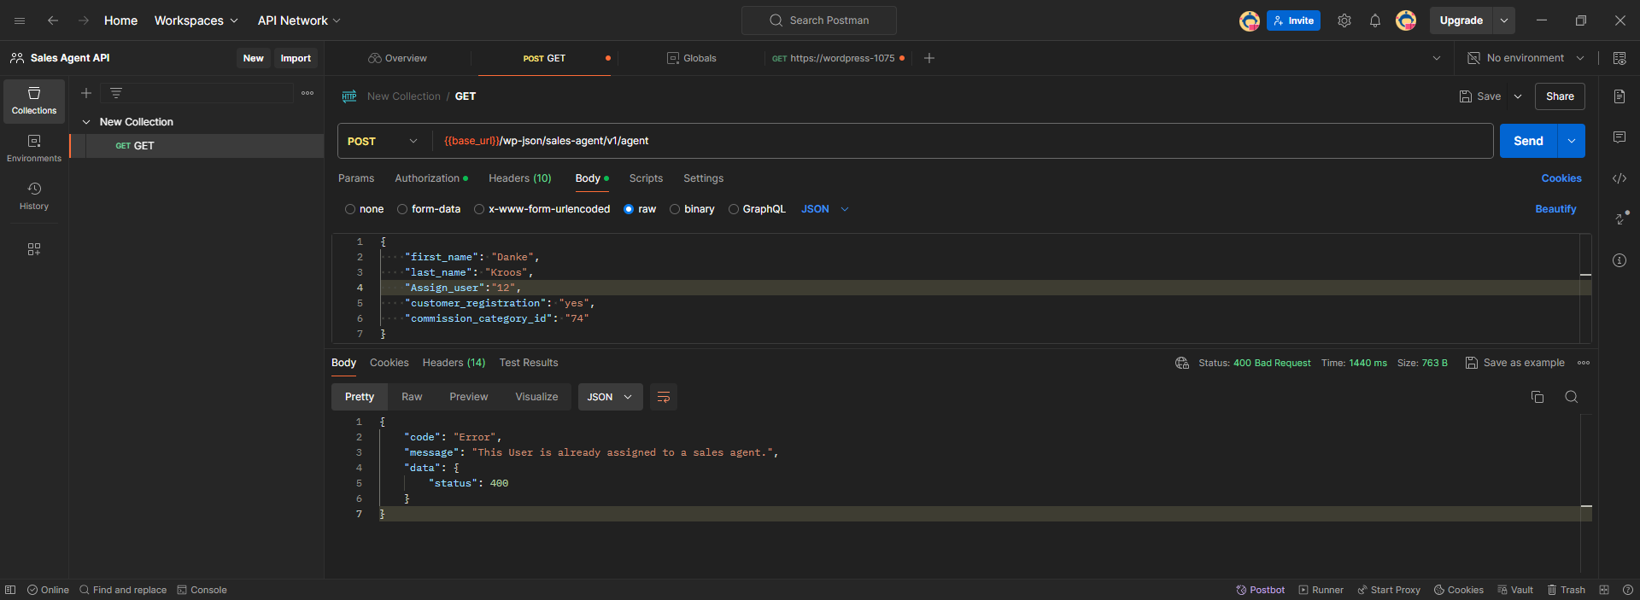This screenshot has width=1640, height=600.
Task: Open the settings gear icon
Action: (1344, 20)
